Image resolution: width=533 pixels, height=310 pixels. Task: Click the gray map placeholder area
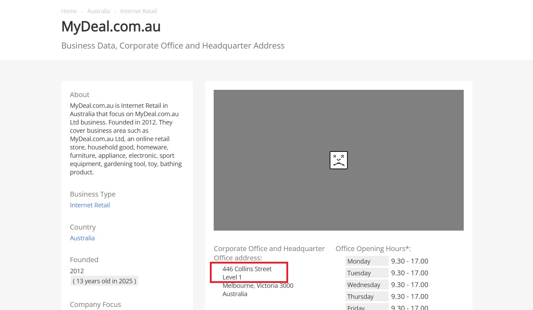pyautogui.click(x=338, y=160)
